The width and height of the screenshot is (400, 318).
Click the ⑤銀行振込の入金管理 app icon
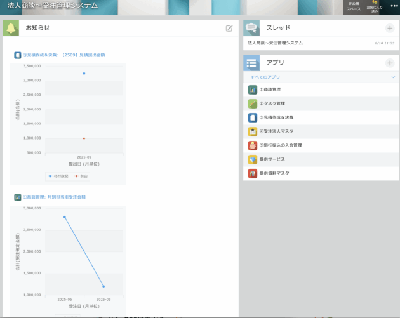[x=253, y=145]
